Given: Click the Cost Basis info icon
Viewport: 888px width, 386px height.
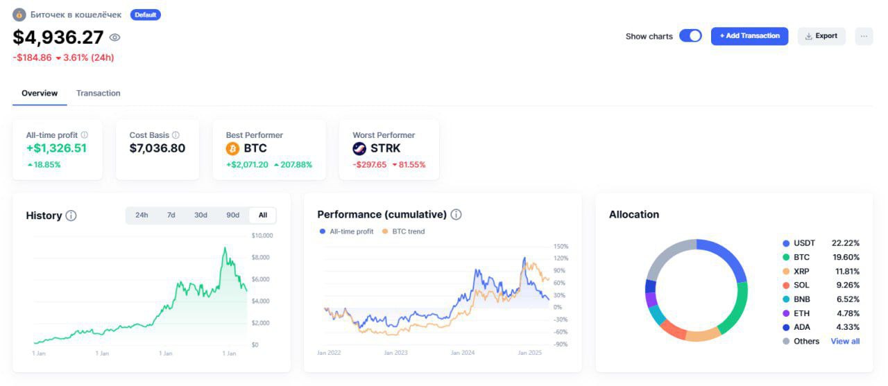Looking at the screenshot, I should 176,135.
